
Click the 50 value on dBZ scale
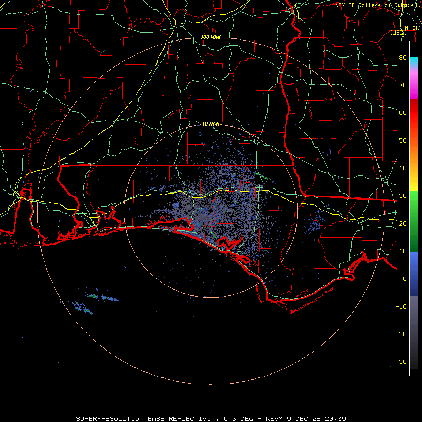[x=403, y=141]
